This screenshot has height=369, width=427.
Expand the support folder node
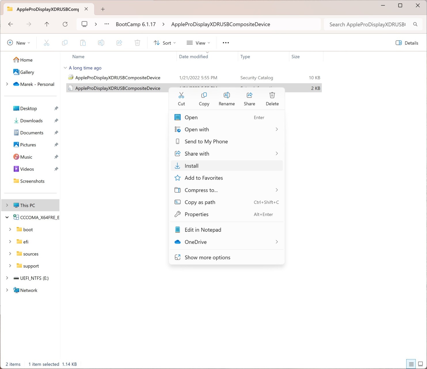10,266
